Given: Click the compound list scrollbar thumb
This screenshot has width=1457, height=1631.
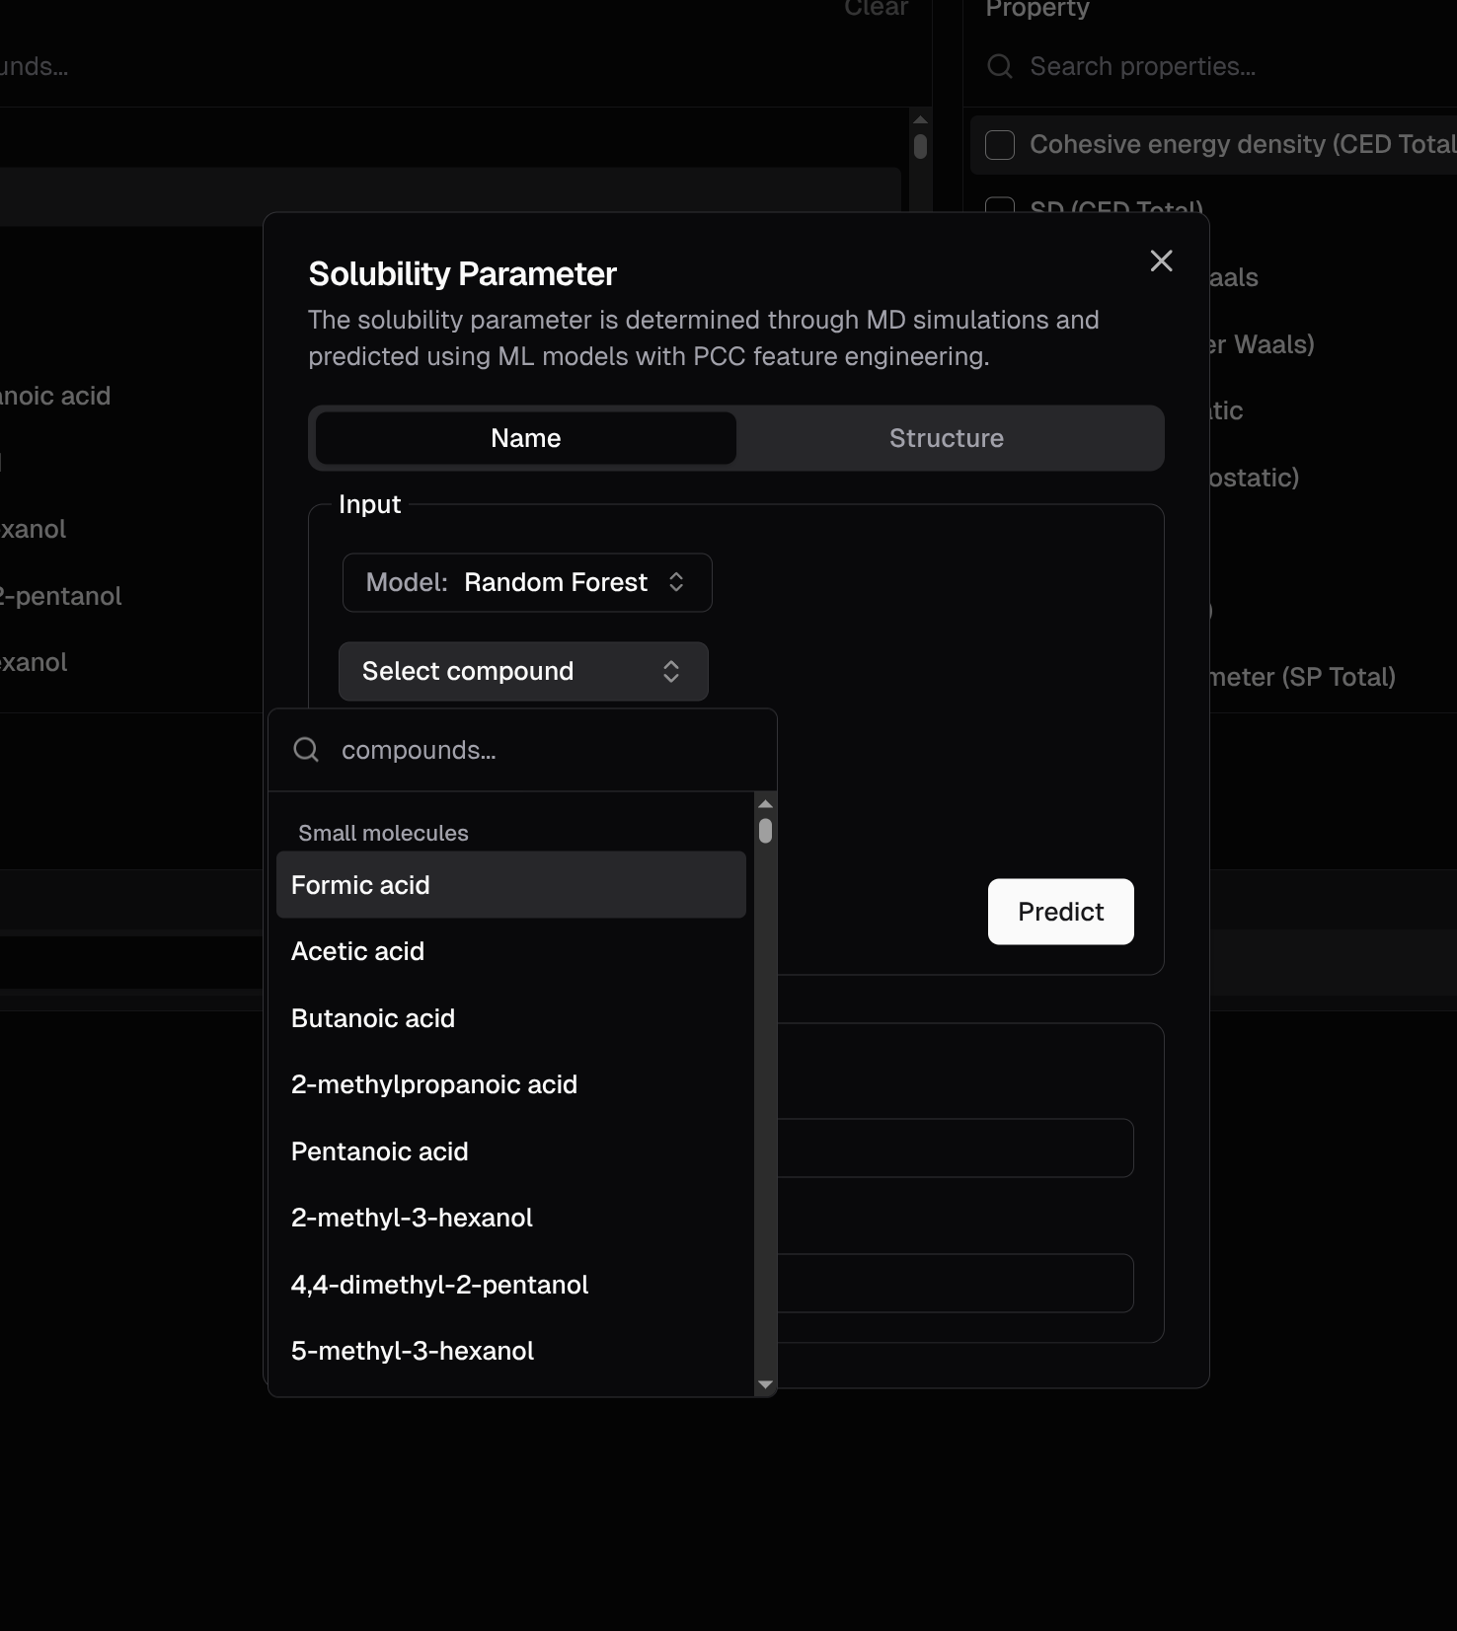Looking at the screenshot, I should 765,831.
